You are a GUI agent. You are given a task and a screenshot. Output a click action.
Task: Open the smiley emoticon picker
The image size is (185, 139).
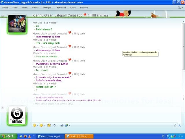pos(34,125)
